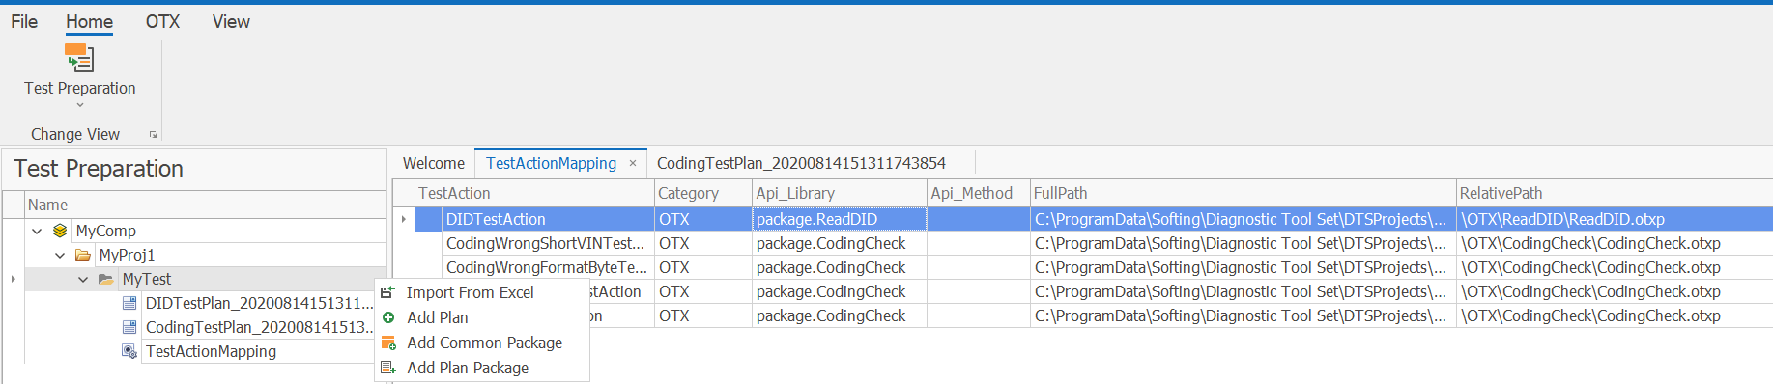Open the OTX ribbon tab
The height and width of the screenshot is (384, 1773).
[162, 21]
